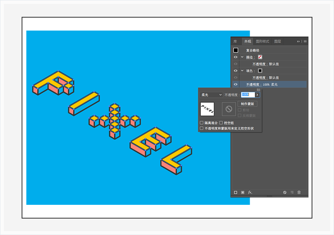
Task: Toggle the 反相蒙版 checkbox
Action: 239,115
